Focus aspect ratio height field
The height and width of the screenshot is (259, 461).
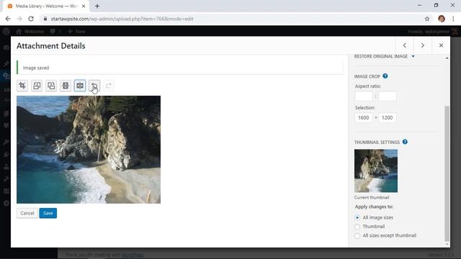point(388,96)
